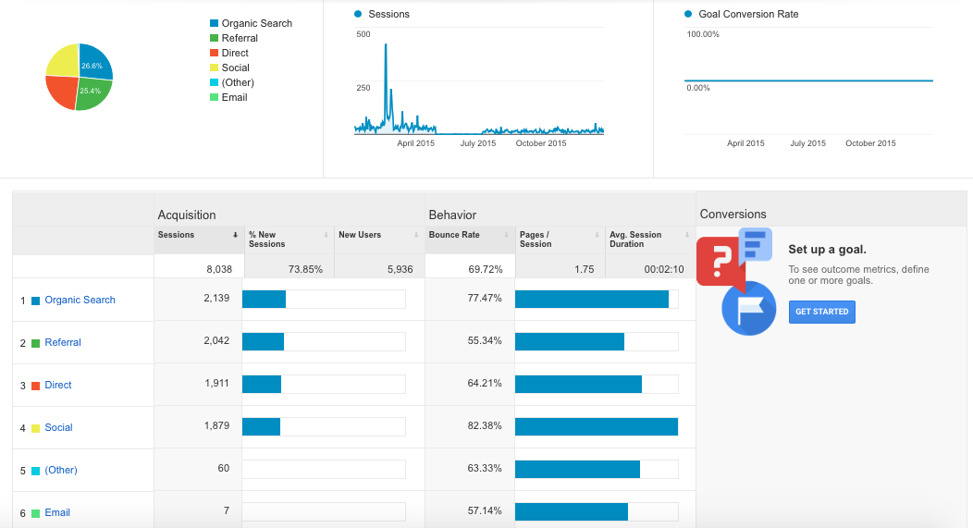Click the GET STARTED button
The height and width of the screenshot is (528, 973).
pos(821,313)
